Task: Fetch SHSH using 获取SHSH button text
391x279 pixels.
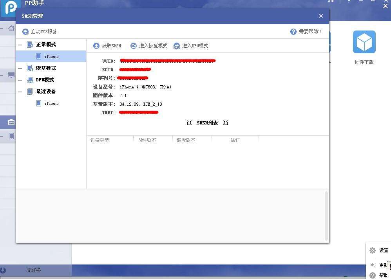Action: pyautogui.click(x=112, y=46)
